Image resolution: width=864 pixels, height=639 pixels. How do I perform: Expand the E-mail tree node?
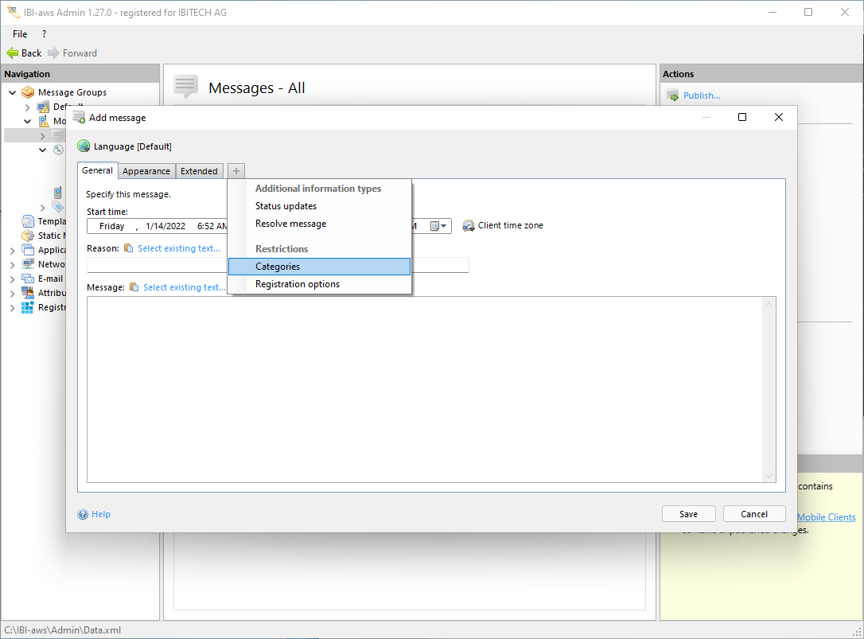pyautogui.click(x=13, y=279)
